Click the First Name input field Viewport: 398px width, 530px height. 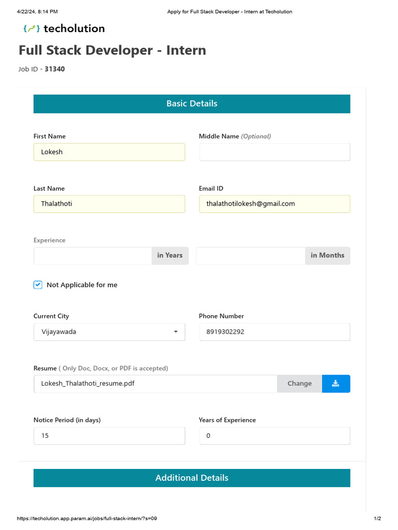coord(109,152)
